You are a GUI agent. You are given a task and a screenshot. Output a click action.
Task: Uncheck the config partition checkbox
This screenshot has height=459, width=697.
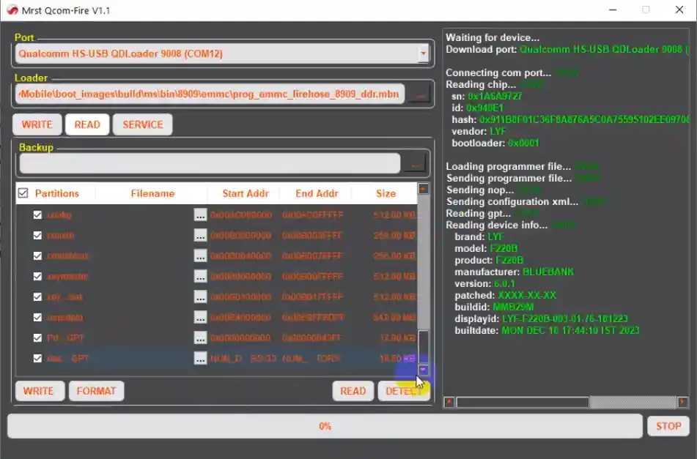(x=37, y=215)
